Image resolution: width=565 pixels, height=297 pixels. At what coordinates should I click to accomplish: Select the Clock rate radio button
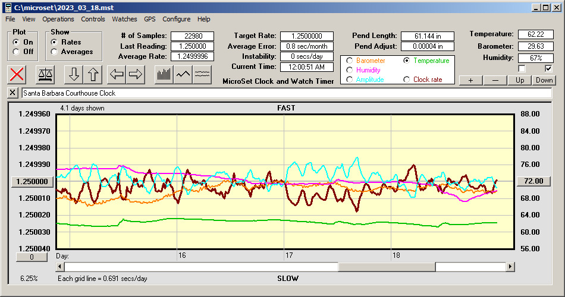406,79
